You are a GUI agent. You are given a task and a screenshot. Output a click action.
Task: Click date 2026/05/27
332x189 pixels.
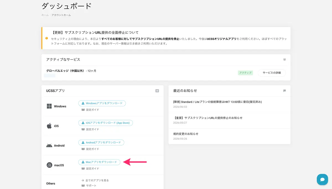[x=180, y=123]
